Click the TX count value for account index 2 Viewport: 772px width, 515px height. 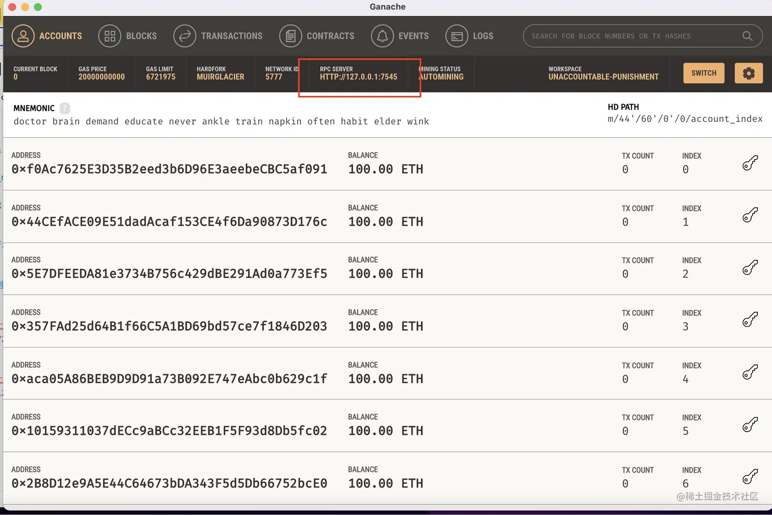coord(625,274)
